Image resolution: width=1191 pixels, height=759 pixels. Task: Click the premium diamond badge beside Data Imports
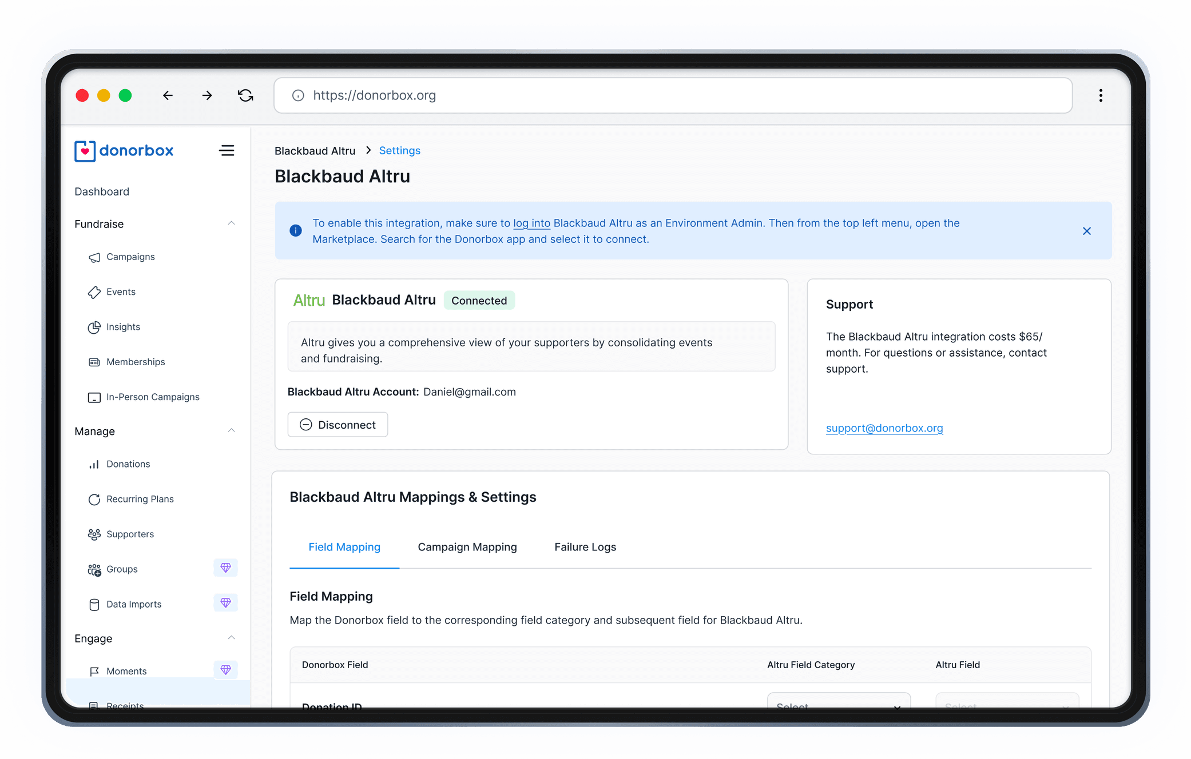tap(225, 602)
